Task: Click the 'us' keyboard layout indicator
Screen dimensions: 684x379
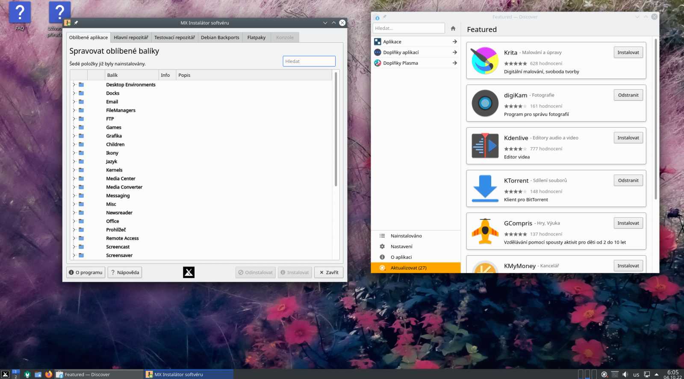Action: click(636, 375)
